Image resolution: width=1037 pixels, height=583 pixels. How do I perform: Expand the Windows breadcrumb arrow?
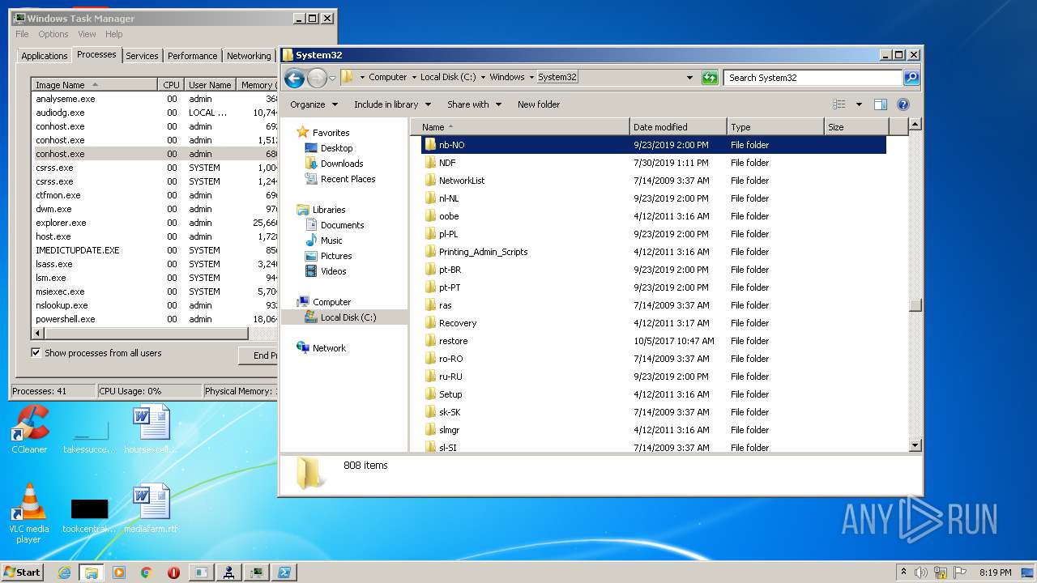tap(531, 78)
